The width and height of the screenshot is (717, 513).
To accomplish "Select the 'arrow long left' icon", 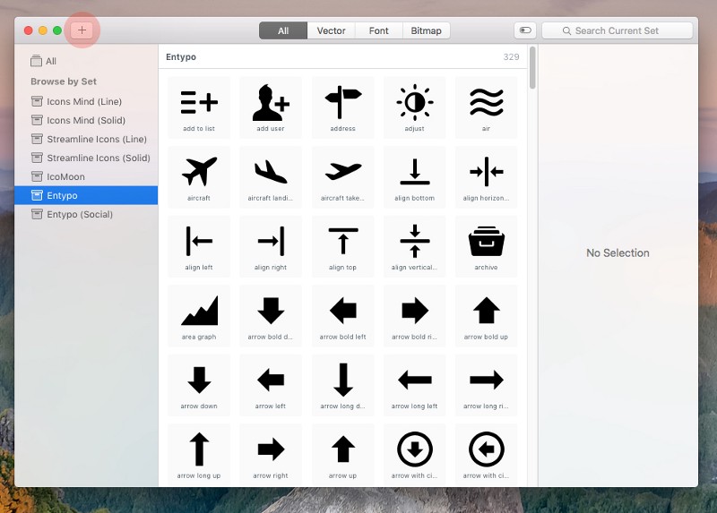I will [x=414, y=383].
